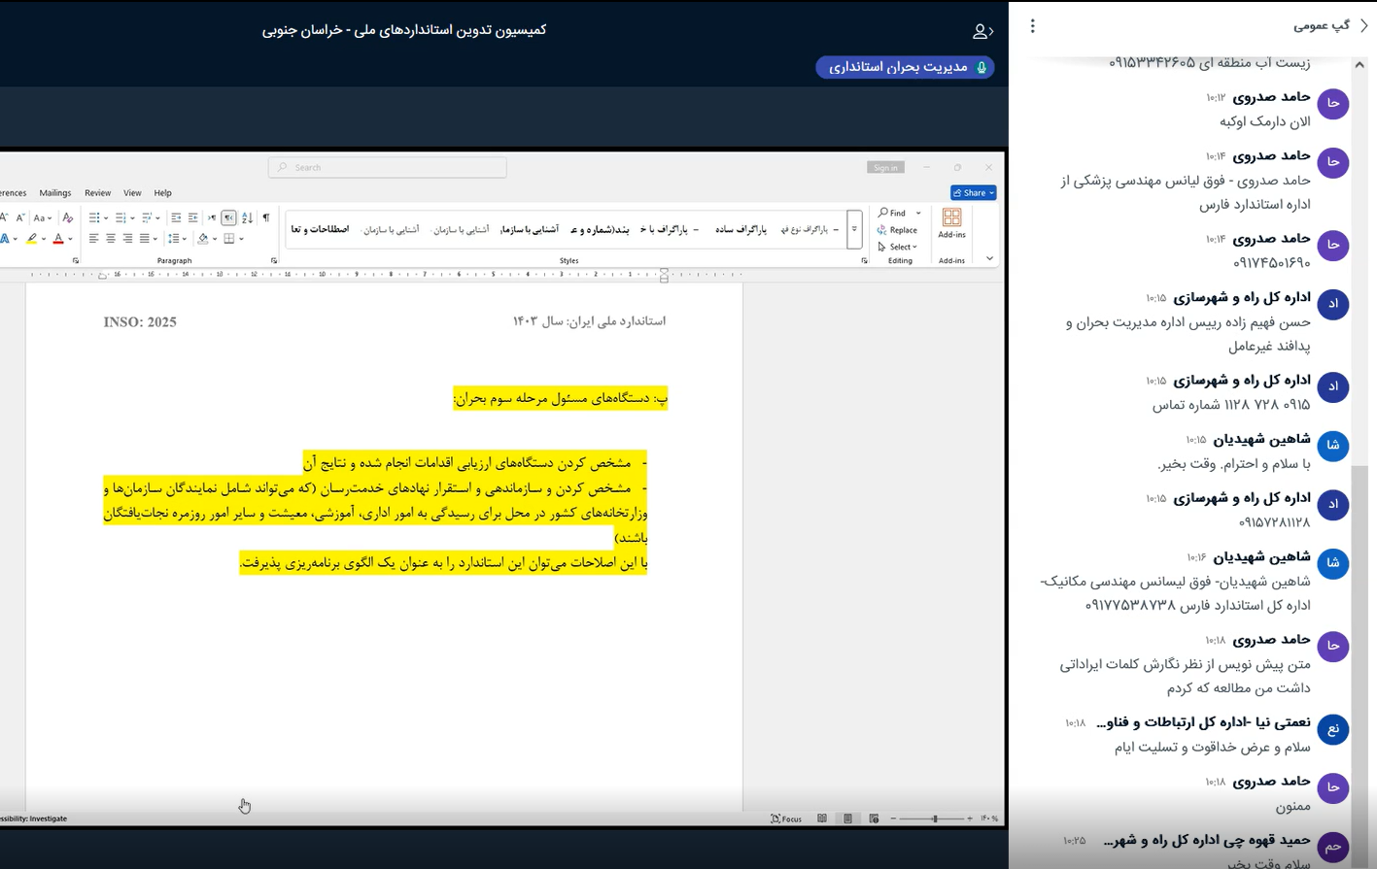
Task: Click the Sort A-Z icon in Paragraph group
Action: [247, 218]
